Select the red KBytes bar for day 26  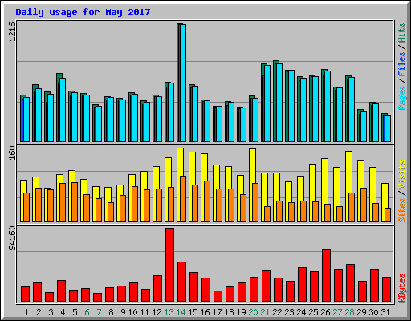pyautogui.click(x=326, y=275)
